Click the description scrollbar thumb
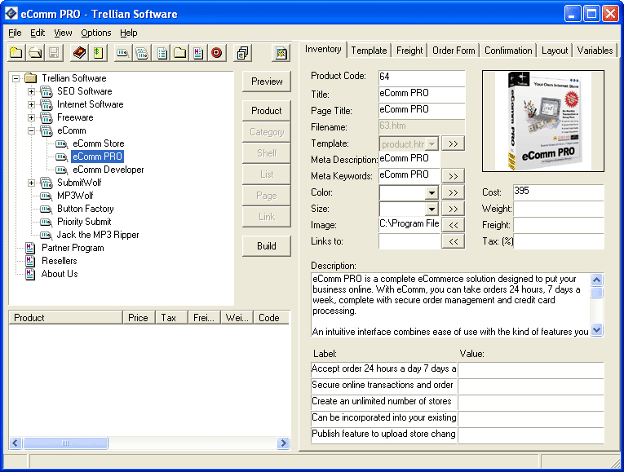Viewport: 624px width, 472px height. (x=596, y=293)
